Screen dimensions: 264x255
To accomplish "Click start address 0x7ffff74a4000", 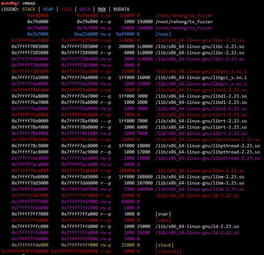I will pos(30,84).
